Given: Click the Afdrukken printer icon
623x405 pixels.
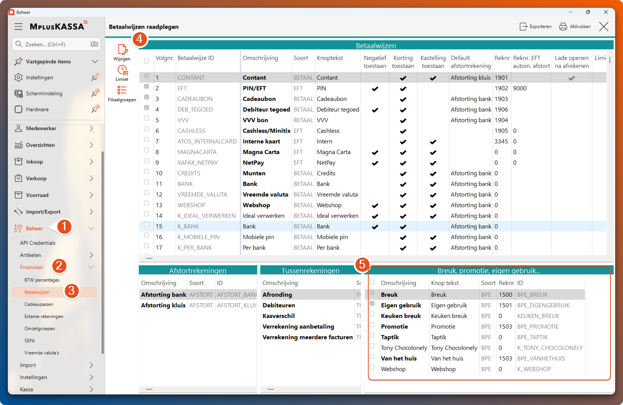Looking at the screenshot, I should [563, 26].
